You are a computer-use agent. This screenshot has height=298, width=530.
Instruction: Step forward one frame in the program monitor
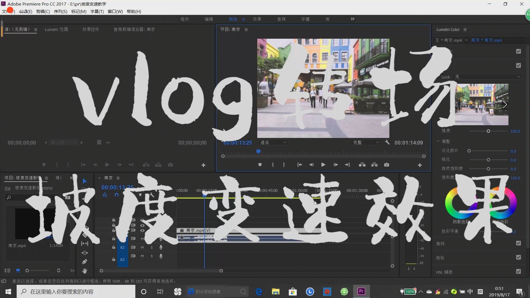[x=336, y=165]
